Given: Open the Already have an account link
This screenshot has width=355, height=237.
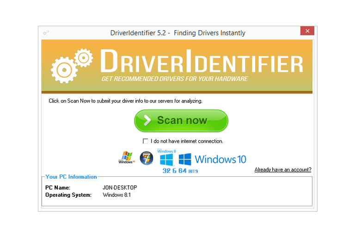Looking at the screenshot, I should click(x=283, y=169).
